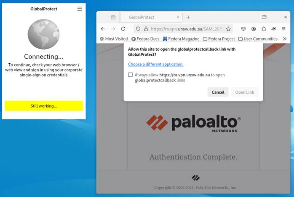Click the paloalto Networks logo
Image resolution: width=294 pixels, height=197 pixels.
coord(193,123)
